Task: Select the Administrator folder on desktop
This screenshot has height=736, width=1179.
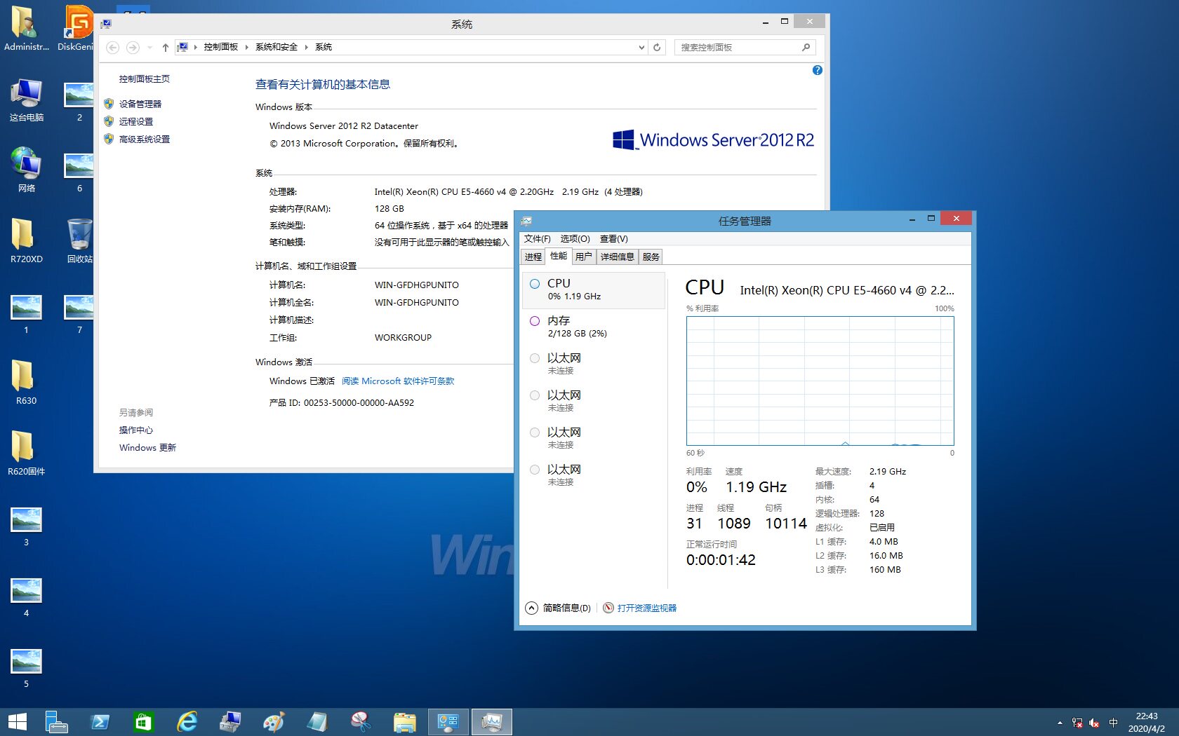Action: click(27, 28)
